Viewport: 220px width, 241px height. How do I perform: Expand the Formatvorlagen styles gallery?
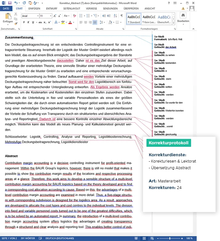173,23
